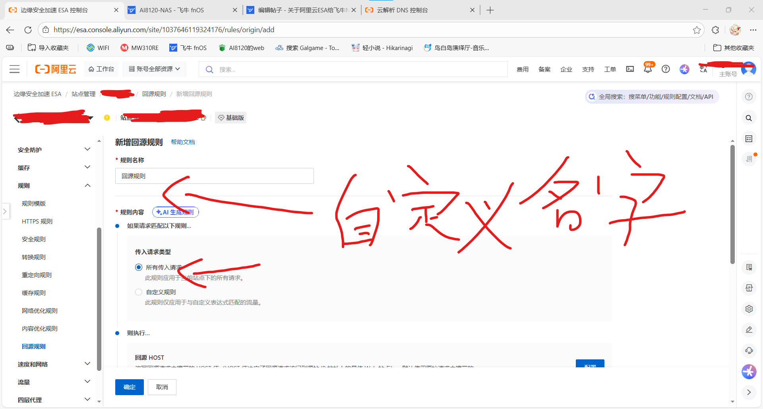Image resolution: width=763 pixels, height=409 pixels.
Task: Switch language with the 中/A icon
Action: point(703,69)
